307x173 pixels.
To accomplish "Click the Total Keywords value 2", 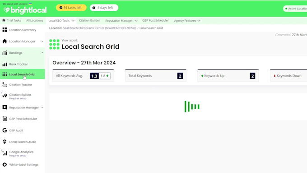I will coord(180,76).
